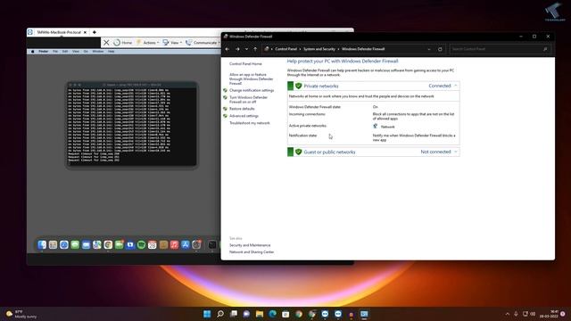
Task: Click the Back arrow in the Firewall window
Action: 228,49
